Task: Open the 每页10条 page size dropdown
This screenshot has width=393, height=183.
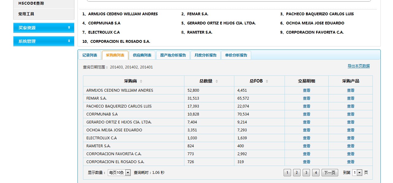Action: tap(119, 173)
